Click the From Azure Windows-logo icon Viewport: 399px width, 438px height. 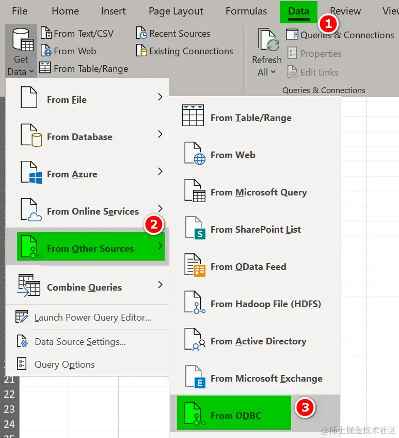[x=31, y=173]
